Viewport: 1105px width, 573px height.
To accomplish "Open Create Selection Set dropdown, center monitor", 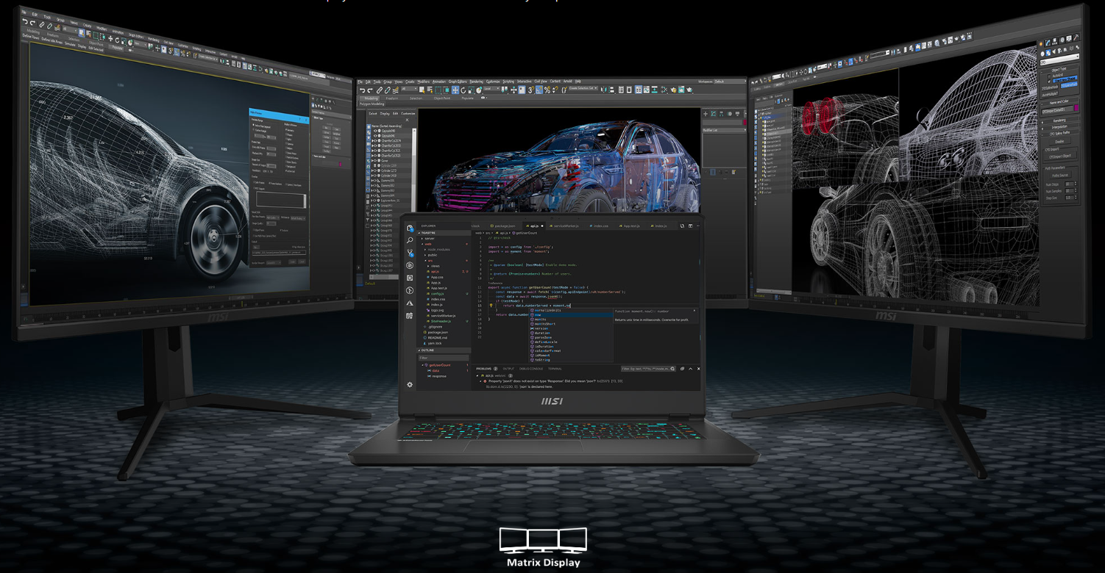I will [x=583, y=88].
